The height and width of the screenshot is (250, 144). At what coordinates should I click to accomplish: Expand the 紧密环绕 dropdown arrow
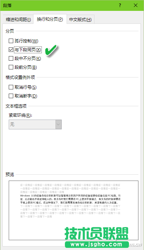58,124
